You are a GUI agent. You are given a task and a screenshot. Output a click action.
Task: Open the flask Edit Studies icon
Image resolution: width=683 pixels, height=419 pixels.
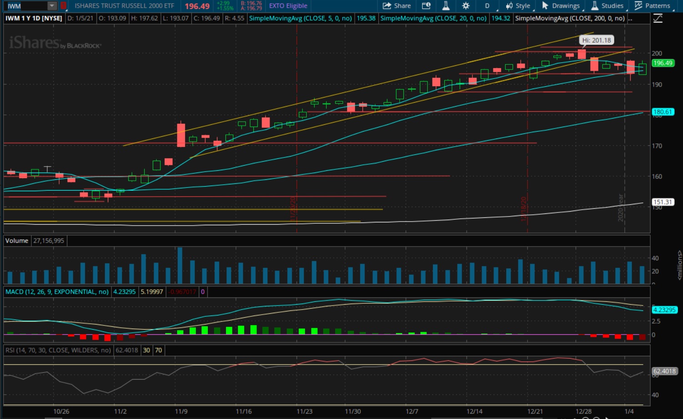click(x=446, y=6)
